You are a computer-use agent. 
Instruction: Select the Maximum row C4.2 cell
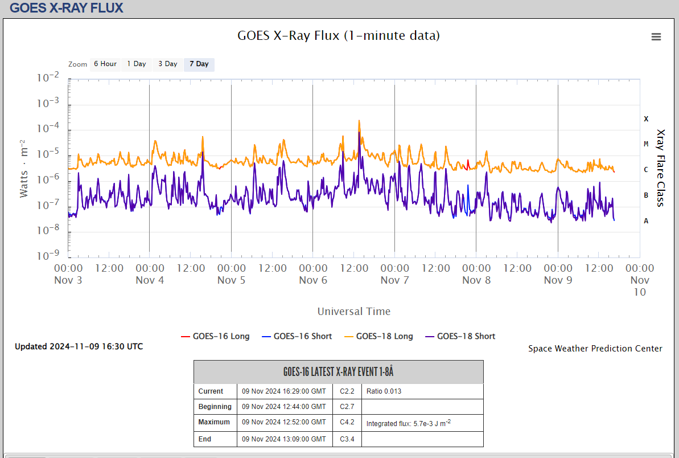347,422
